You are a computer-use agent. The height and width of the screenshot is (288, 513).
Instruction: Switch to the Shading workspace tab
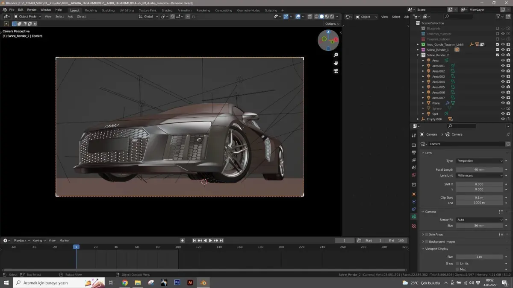point(167,10)
